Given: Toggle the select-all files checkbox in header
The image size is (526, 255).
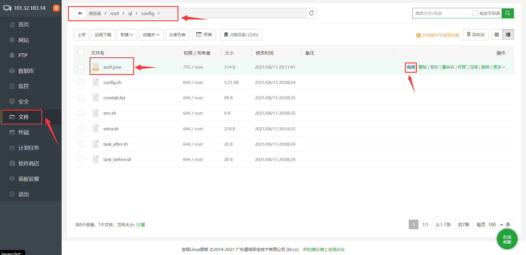Looking at the screenshot, I should (81, 52).
